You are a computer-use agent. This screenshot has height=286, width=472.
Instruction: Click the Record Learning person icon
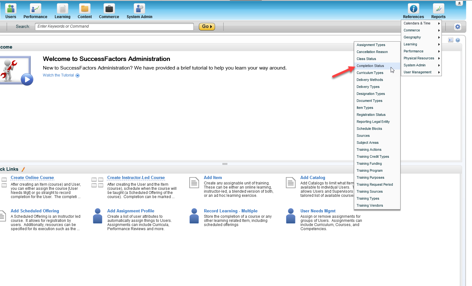point(194,216)
